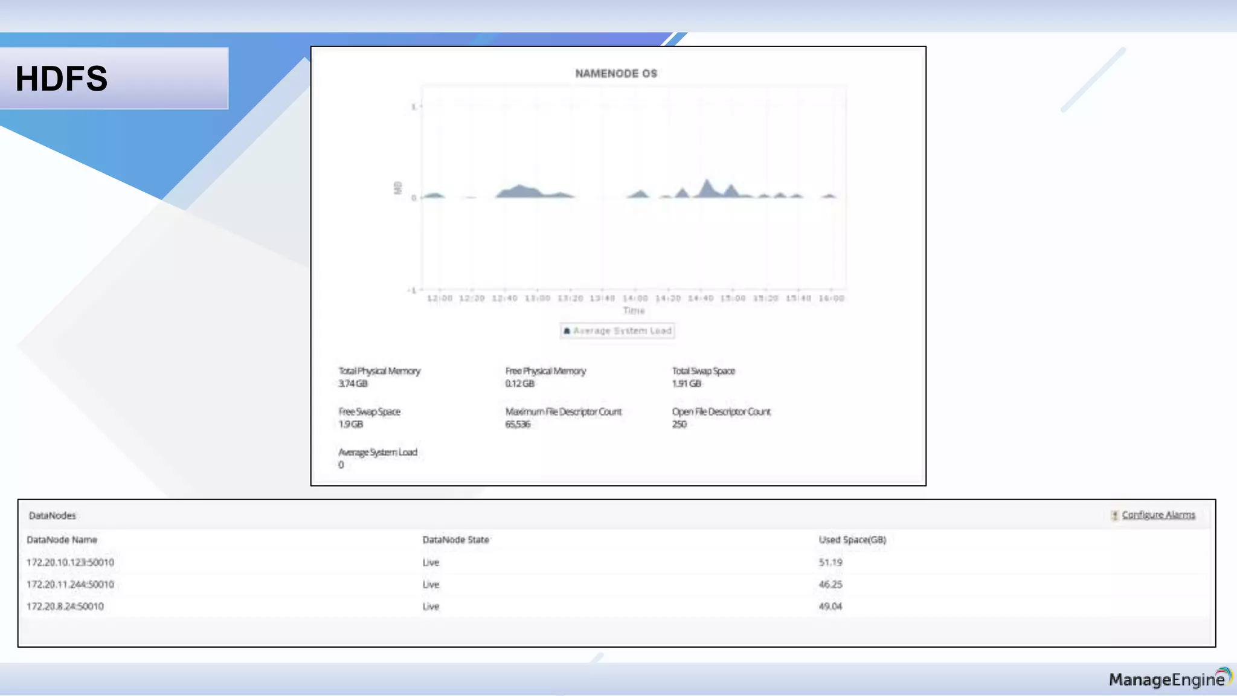
Task: Click the DataNode State column header
Action: [x=455, y=540]
